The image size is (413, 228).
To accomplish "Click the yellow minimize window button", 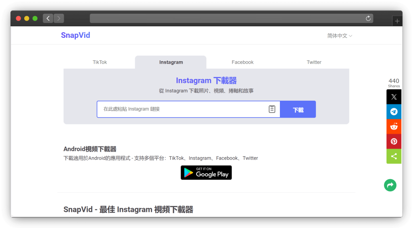I will tap(27, 19).
